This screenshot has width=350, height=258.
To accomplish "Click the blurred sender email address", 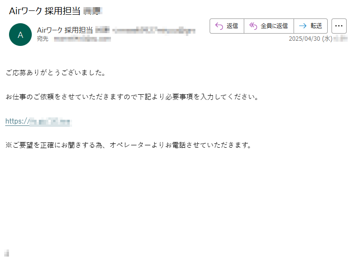I will pyautogui.click(x=154, y=30).
